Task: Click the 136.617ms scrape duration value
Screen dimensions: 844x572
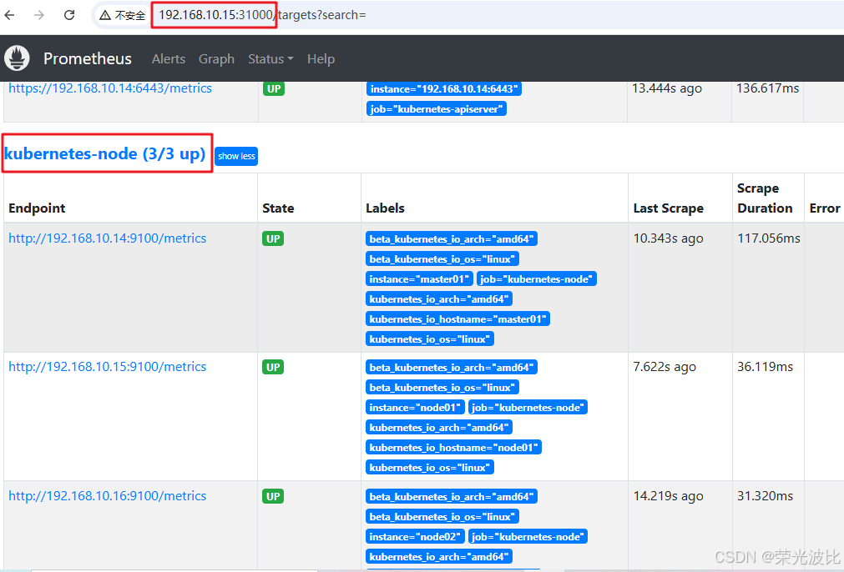Action: pos(767,88)
